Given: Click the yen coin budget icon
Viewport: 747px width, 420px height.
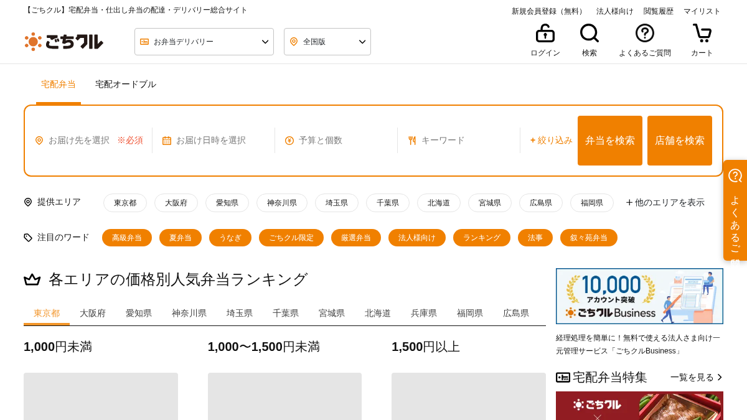Looking at the screenshot, I should (x=289, y=141).
